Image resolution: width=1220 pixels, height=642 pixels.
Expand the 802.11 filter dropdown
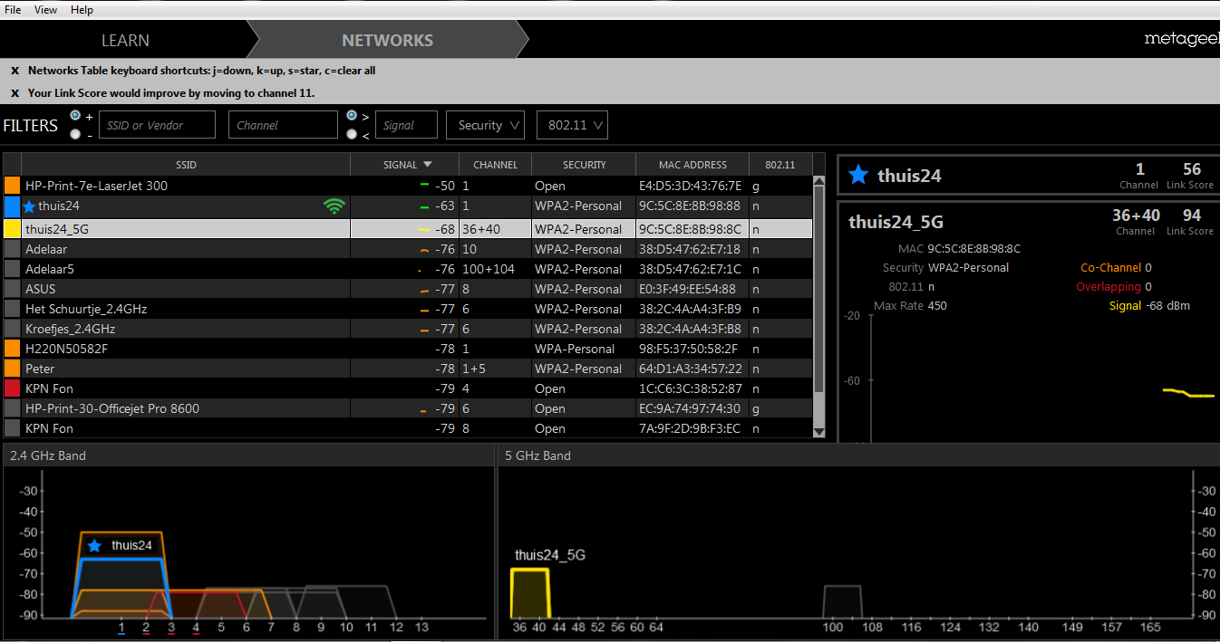click(572, 126)
